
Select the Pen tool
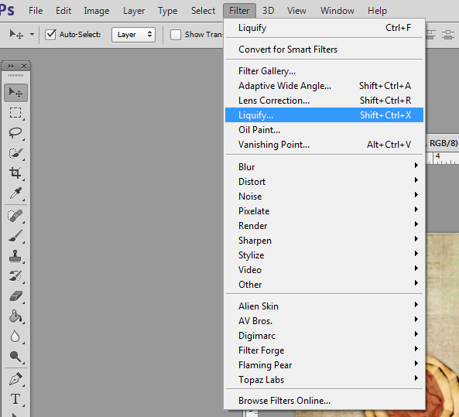[15, 379]
